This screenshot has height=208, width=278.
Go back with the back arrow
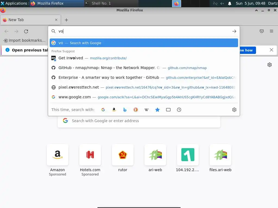pos(7,31)
